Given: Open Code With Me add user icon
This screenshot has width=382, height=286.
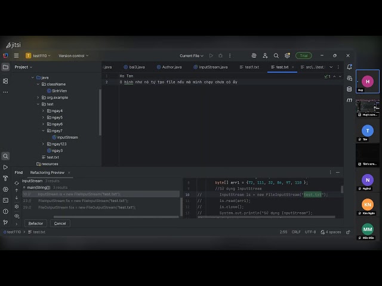Looking at the screenshot, I should click(265, 55).
